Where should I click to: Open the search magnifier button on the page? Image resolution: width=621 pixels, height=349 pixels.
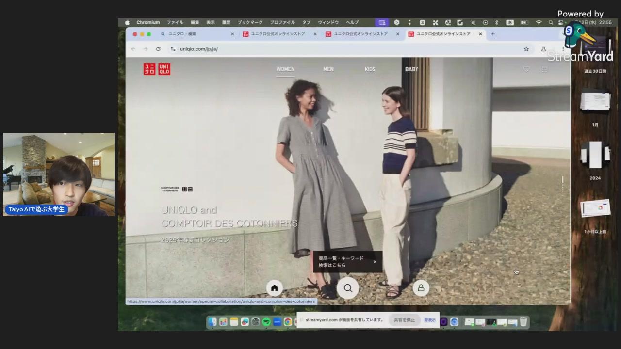pos(348,288)
